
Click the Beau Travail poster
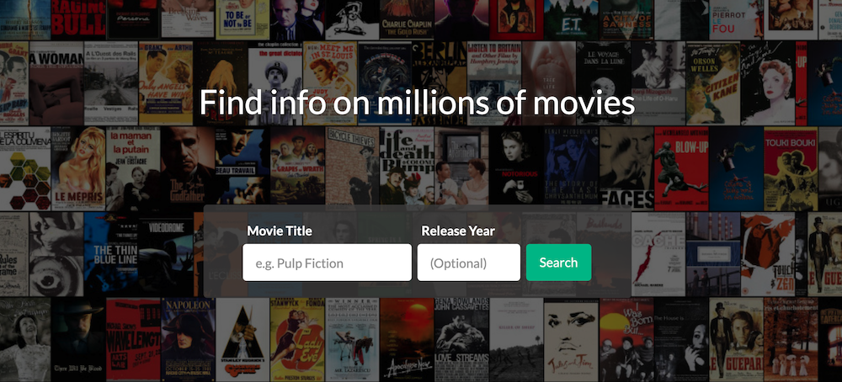242,169
